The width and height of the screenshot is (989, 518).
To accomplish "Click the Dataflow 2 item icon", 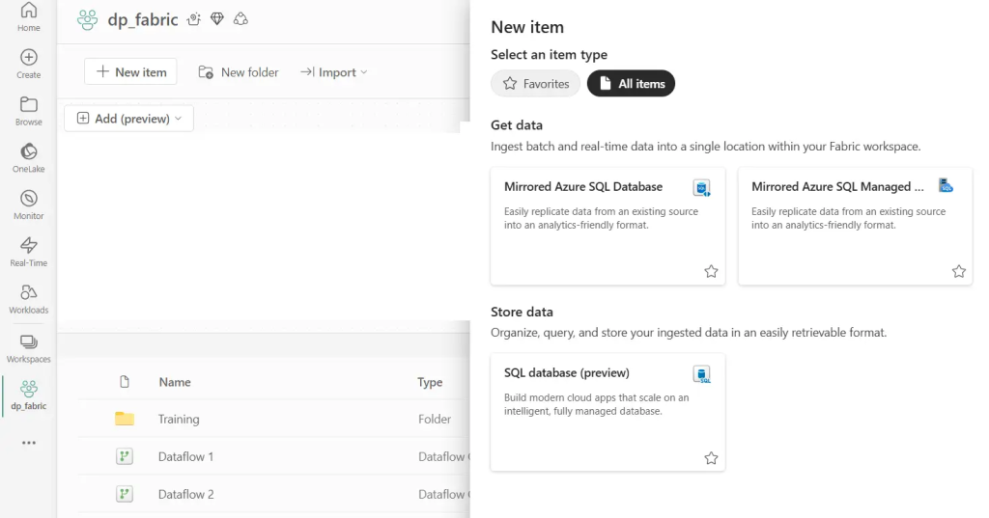I will click(125, 494).
